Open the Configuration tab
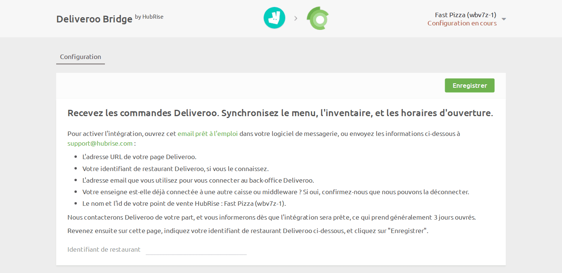Image resolution: width=562 pixels, height=273 pixels. point(81,57)
